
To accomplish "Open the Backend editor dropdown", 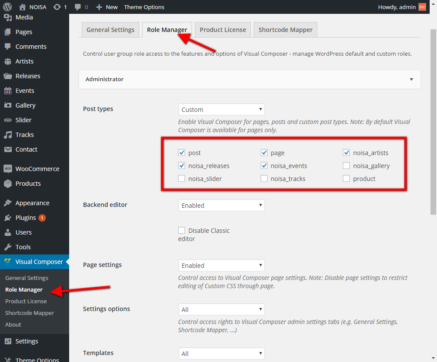I will (221, 206).
